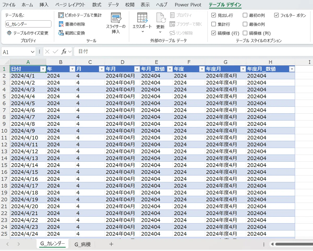Open the 年月_数値 column filter dropdown
The height and width of the screenshot is (251, 313).
[x=170, y=69]
